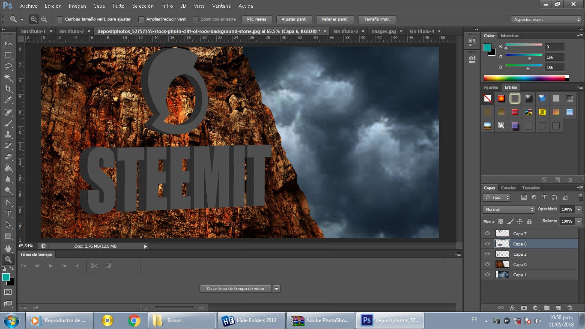Enable 'Ampliar/reducir vent.' checkbox
Image resolution: width=585 pixels, height=329 pixels.
(141, 19)
